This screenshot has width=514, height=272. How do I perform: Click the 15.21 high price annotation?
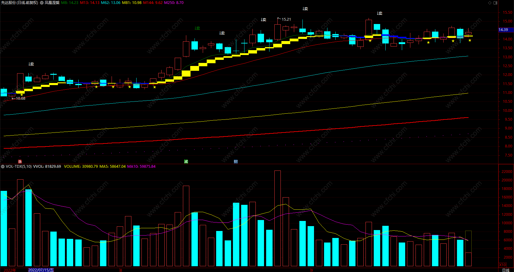[x=286, y=19]
